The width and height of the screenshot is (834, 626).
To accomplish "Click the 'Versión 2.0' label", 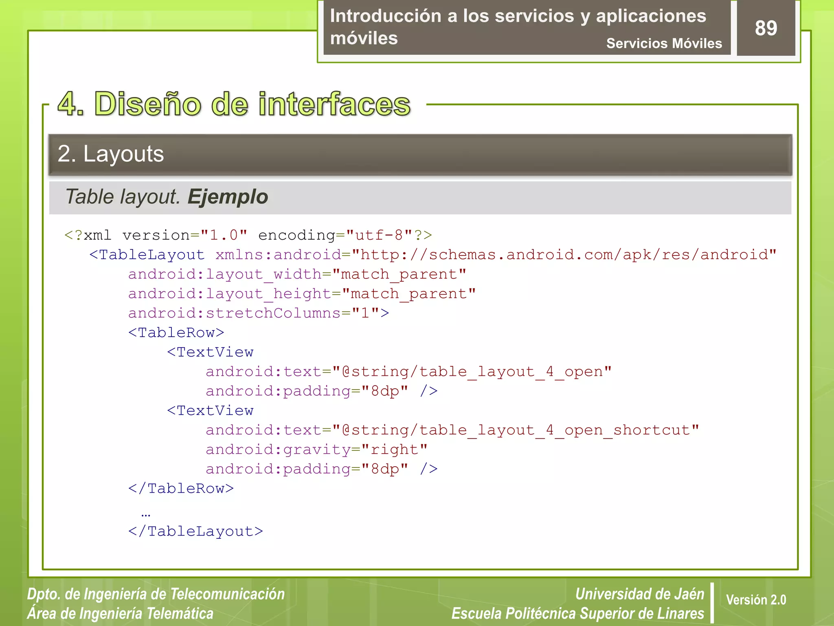I will tap(756, 600).
